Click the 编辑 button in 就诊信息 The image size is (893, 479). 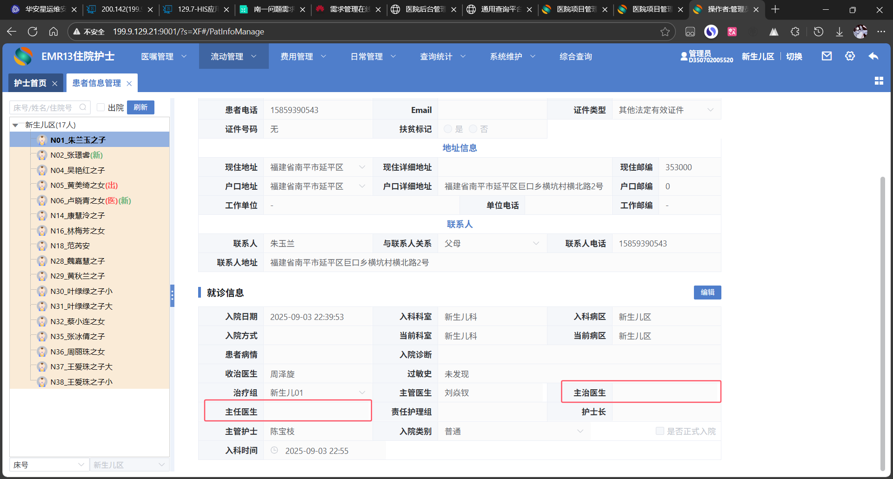point(707,293)
